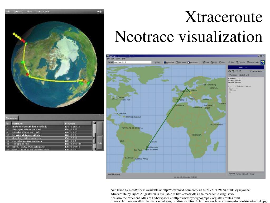Open NeoTrace's Help menu
270x203 pixels.
click(124, 59)
